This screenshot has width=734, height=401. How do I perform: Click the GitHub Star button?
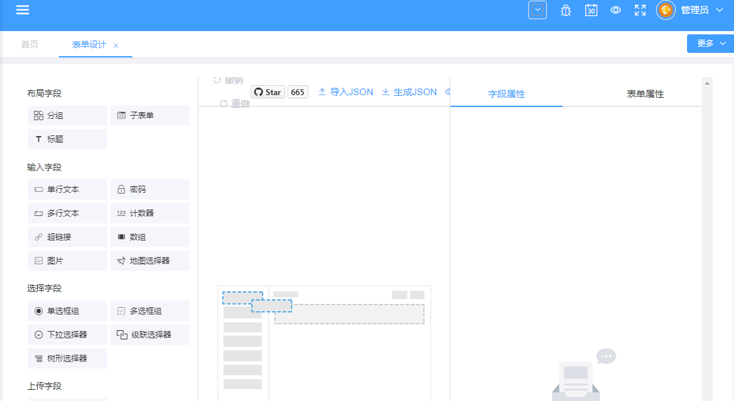(x=268, y=92)
